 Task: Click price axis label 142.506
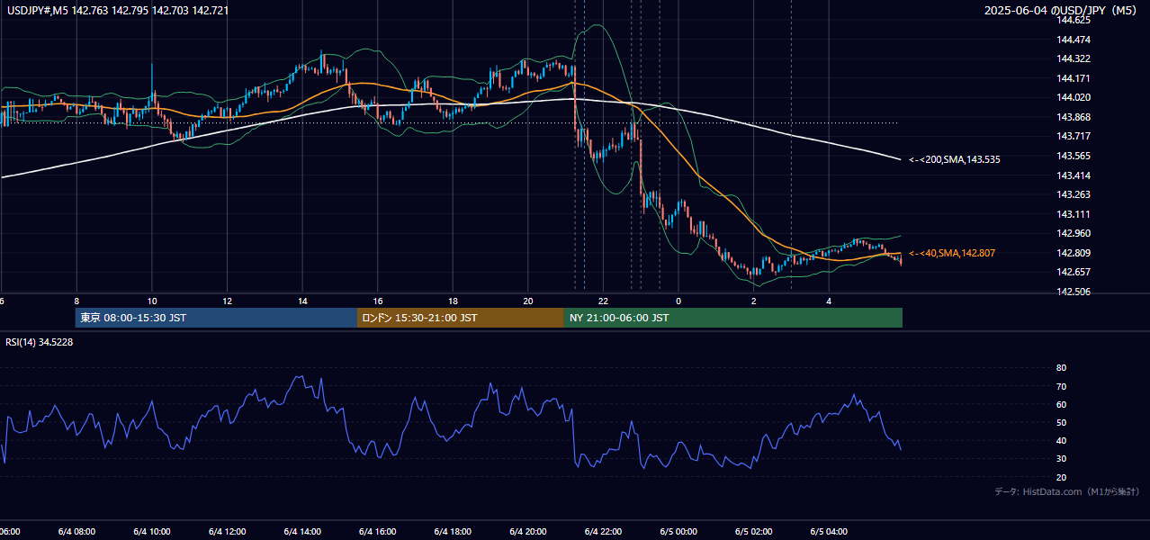[1074, 292]
